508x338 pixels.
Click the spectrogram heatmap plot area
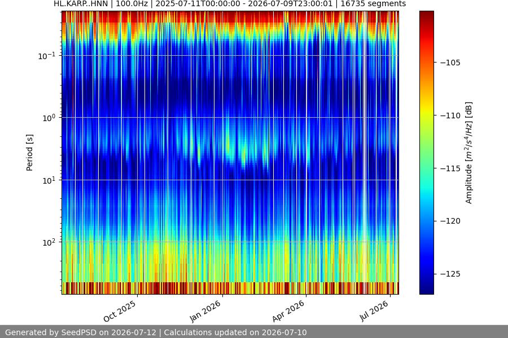230,153
